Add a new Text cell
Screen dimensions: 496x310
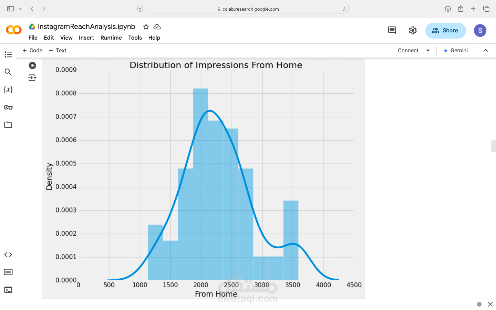[x=58, y=50]
